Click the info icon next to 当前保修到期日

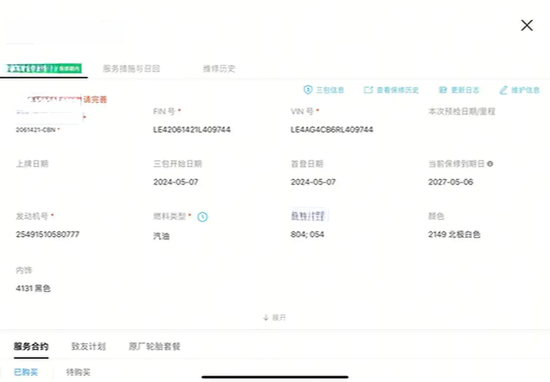(490, 164)
